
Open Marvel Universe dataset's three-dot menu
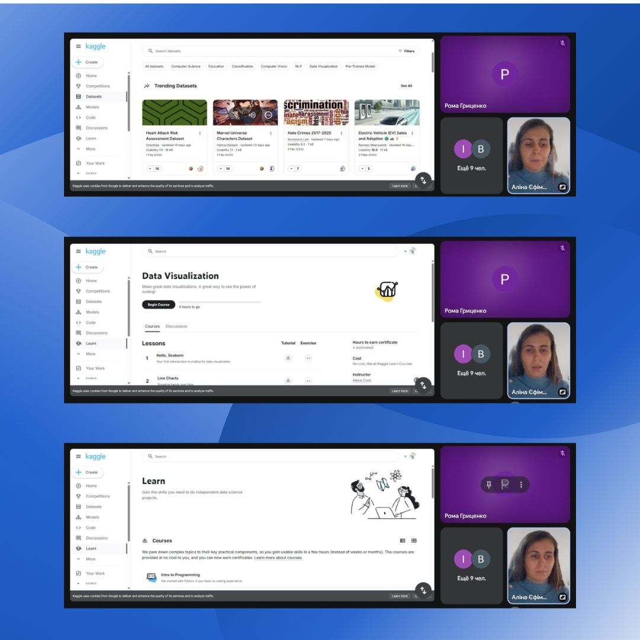[271, 133]
